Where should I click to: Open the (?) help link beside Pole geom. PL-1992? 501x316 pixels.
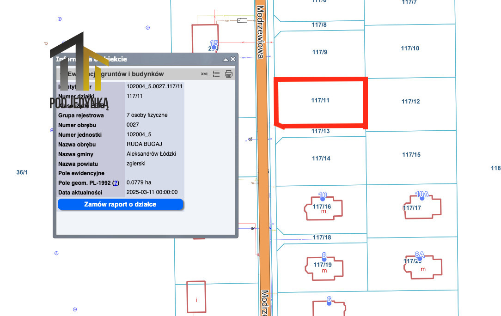[116, 183]
